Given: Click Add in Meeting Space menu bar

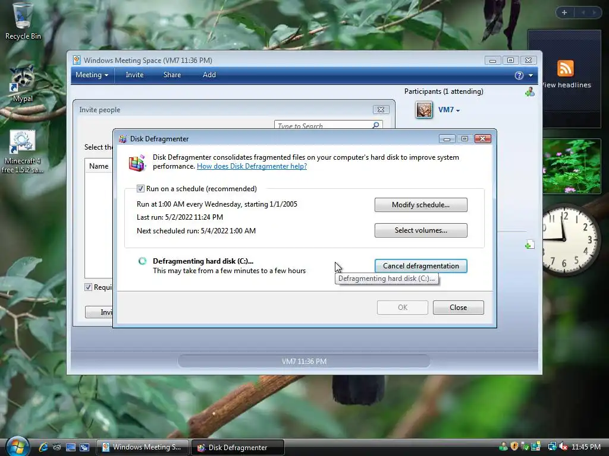Looking at the screenshot, I should (x=209, y=75).
